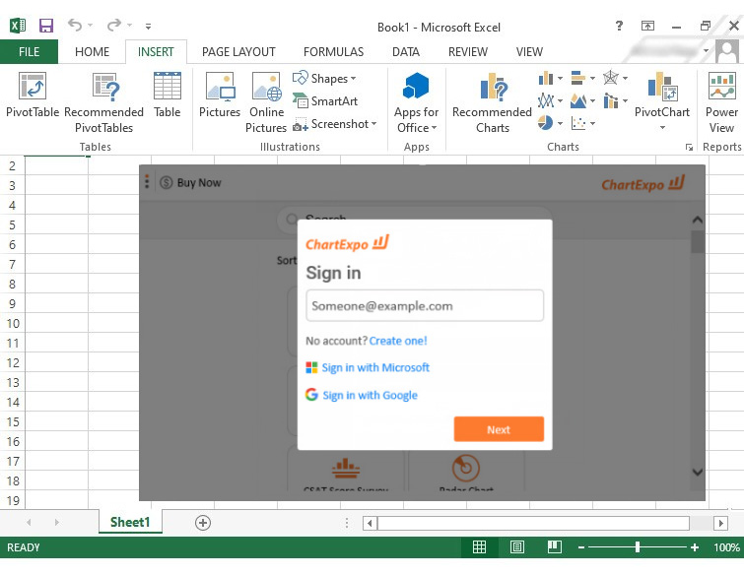Switch to Page Layout view

pos(516,547)
